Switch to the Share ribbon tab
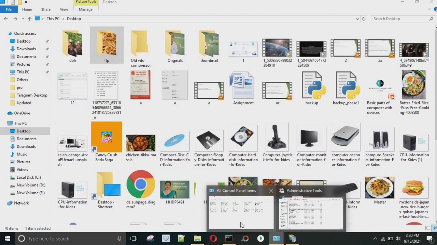This screenshot has width=437, height=245. (x=46, y=10)
